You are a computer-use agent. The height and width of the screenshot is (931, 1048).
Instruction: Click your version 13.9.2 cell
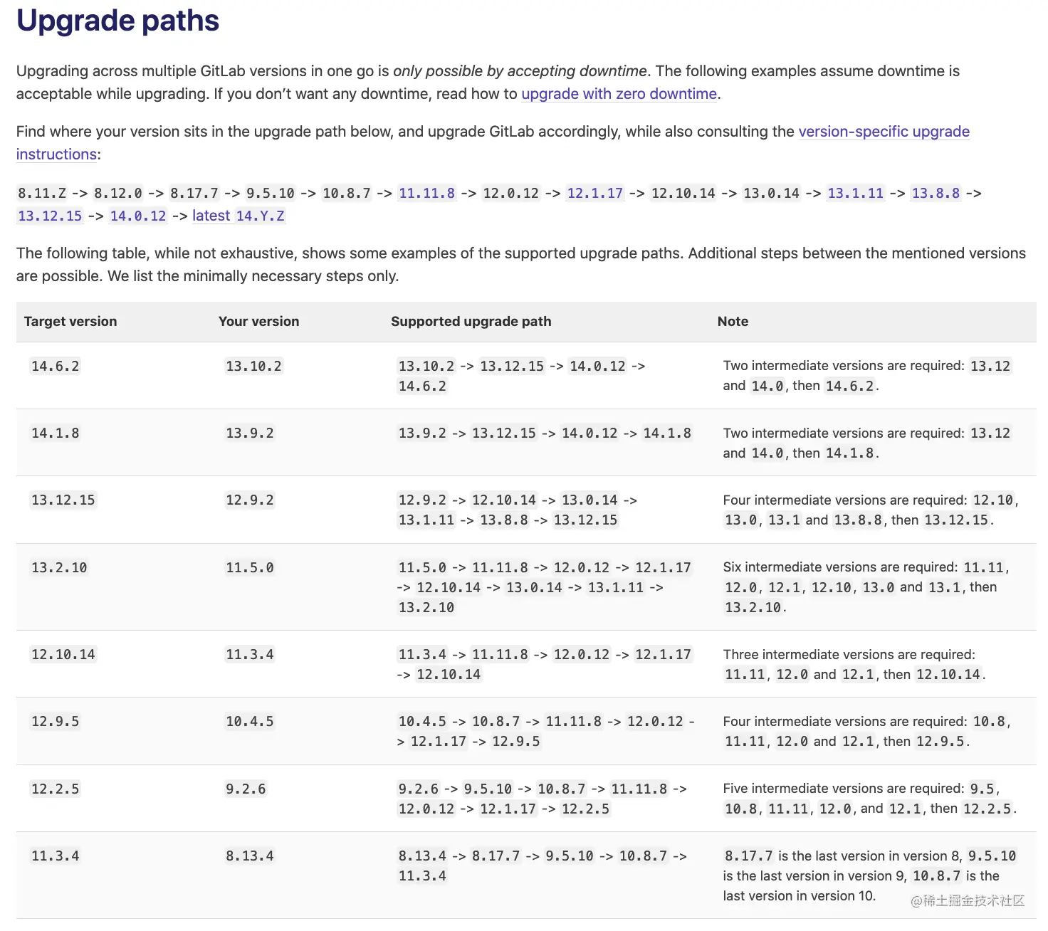(250, 433)
